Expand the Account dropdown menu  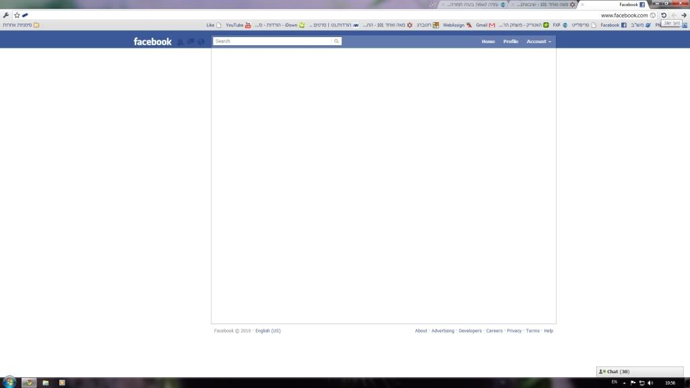pyautogui.click(x=538, y=41)
